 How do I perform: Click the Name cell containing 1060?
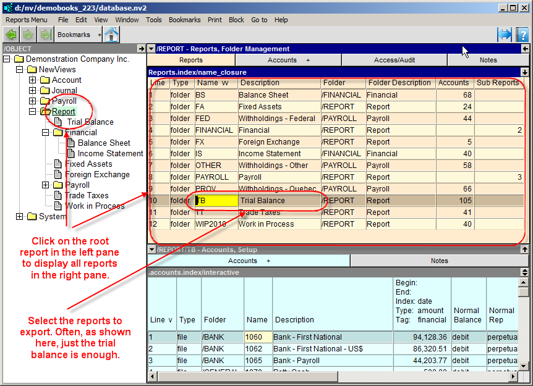[x=257, y=337]
